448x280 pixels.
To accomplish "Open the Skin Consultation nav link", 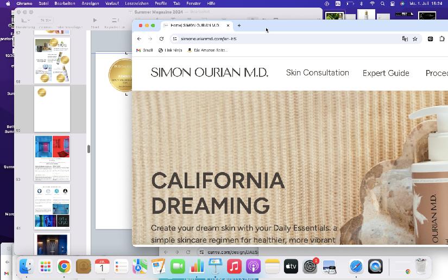I will (x=318, y=73).
